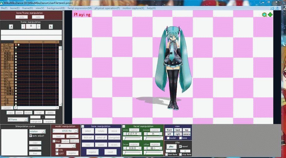Jump to previous keyframe with '.<' button
Viewport: 286px width, 158px height.
coord(11,27)
